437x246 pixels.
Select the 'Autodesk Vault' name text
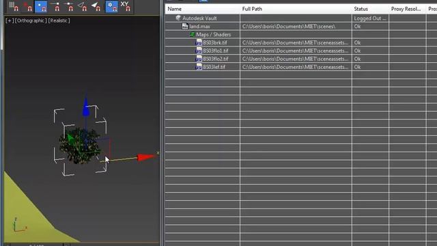tap(199, 18)
